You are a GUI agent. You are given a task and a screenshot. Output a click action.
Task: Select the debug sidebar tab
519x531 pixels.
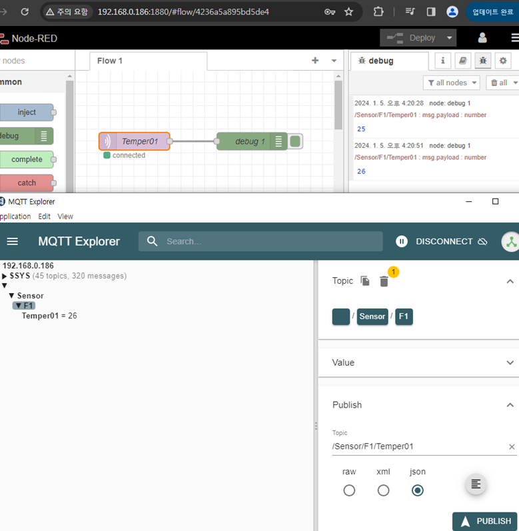click(x=389, y=61)
